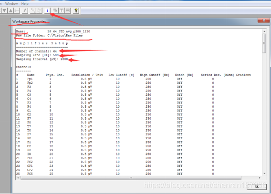
Task: Click the 'Series Res. [kOhm]' column header
Action: tap(218, 75)
